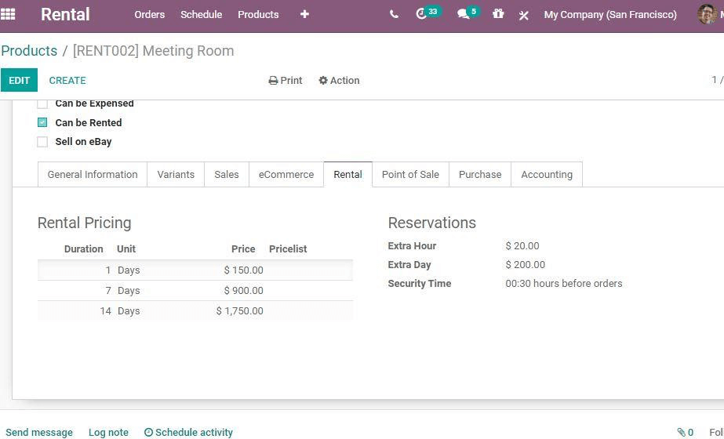Switch to Variants tab
This screenshot has height=439, width=724.
click(176, 175)
